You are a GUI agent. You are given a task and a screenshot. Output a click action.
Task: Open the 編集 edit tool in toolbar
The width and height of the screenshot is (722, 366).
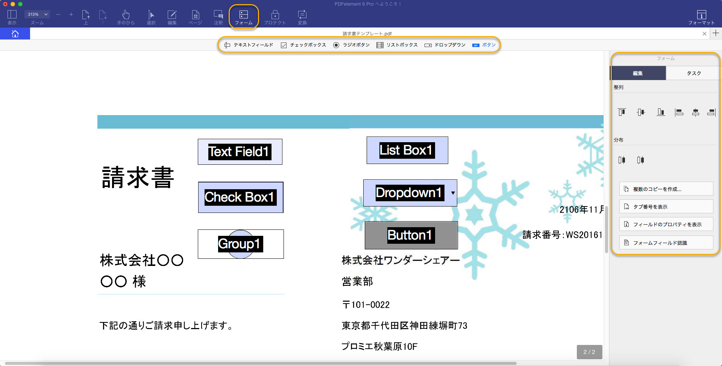(x=172, y=17)
